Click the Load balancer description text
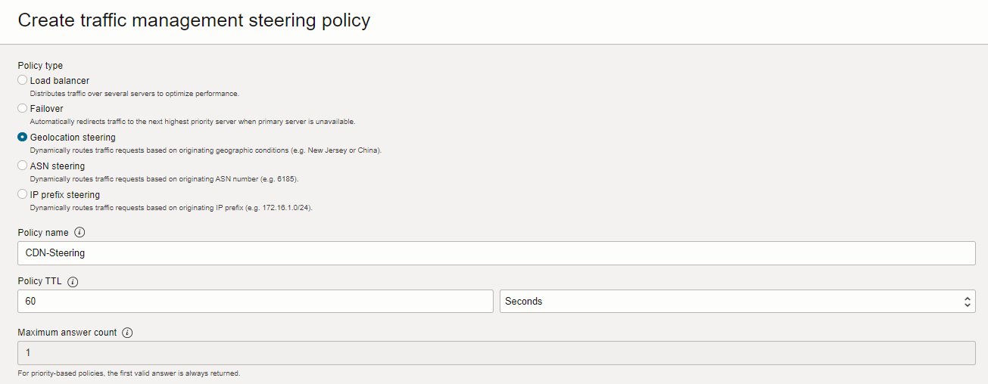The width and height of the screenshot is (988, 384). click(135, 94)
